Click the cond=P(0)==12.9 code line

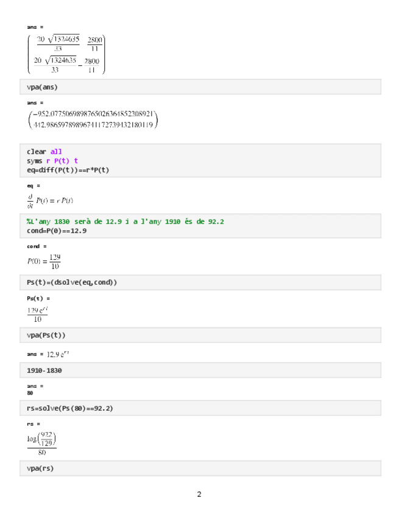point(56,230)
